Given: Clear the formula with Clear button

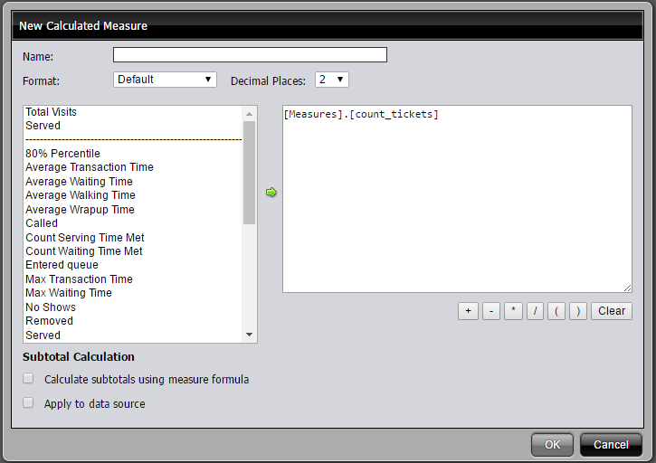Looking at the screenshot, I should click(612, 310).
